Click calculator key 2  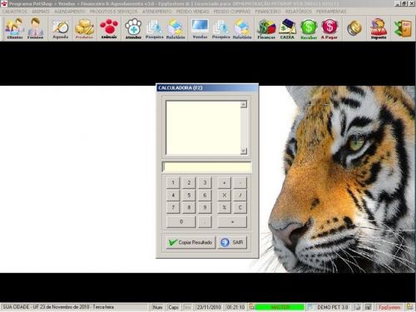click(x=189, y=183)
